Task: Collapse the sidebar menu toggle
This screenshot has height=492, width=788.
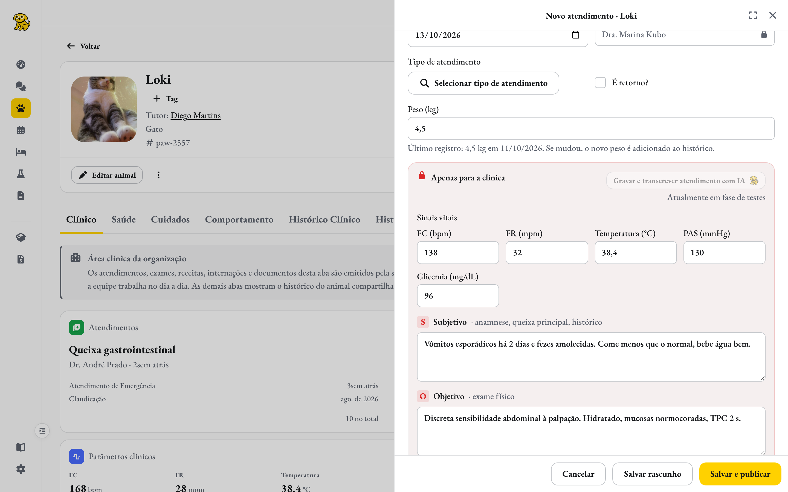Action: point(42,431)
